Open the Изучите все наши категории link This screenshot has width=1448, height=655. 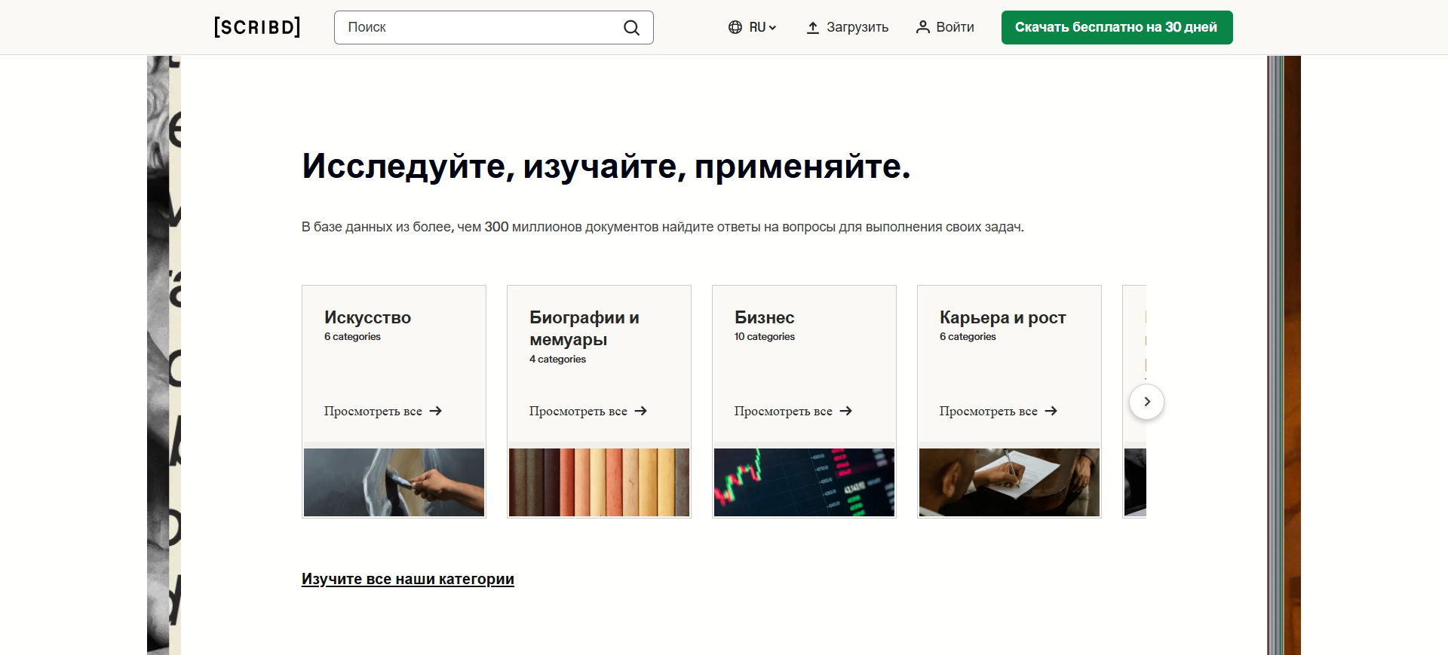[x=407, y=579]
